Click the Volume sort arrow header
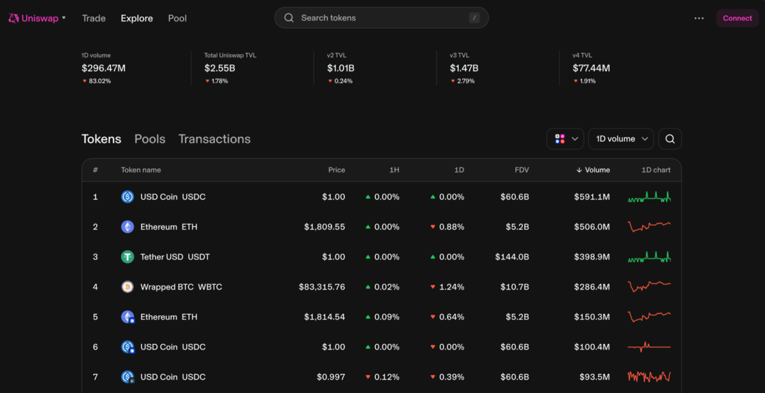 point(593,170)
